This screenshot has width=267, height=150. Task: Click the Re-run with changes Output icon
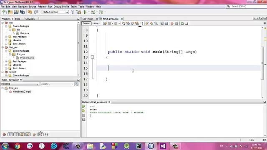83,111
